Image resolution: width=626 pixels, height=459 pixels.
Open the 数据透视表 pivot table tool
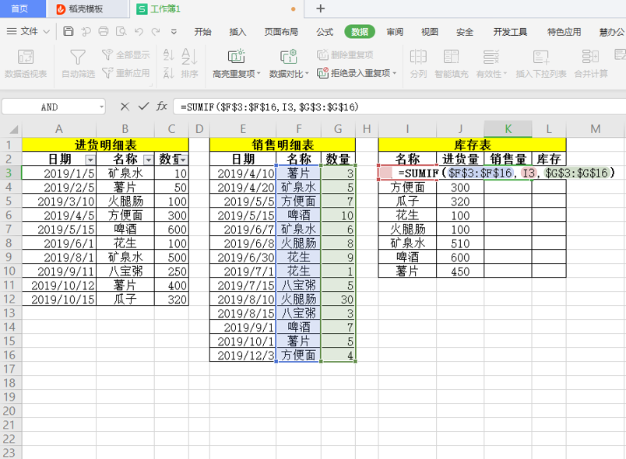tap(26, 63)
